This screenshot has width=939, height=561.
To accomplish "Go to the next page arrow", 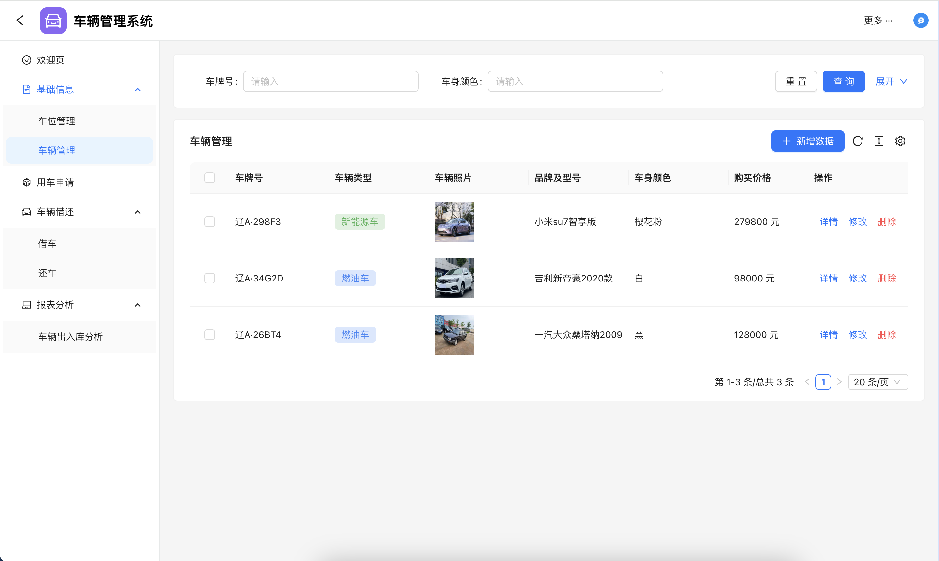I will coord(839,382).
